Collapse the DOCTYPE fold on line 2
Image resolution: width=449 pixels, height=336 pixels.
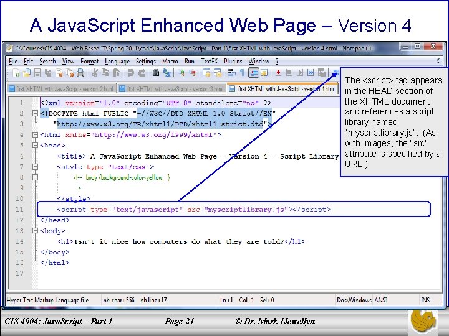pos(35,113)
